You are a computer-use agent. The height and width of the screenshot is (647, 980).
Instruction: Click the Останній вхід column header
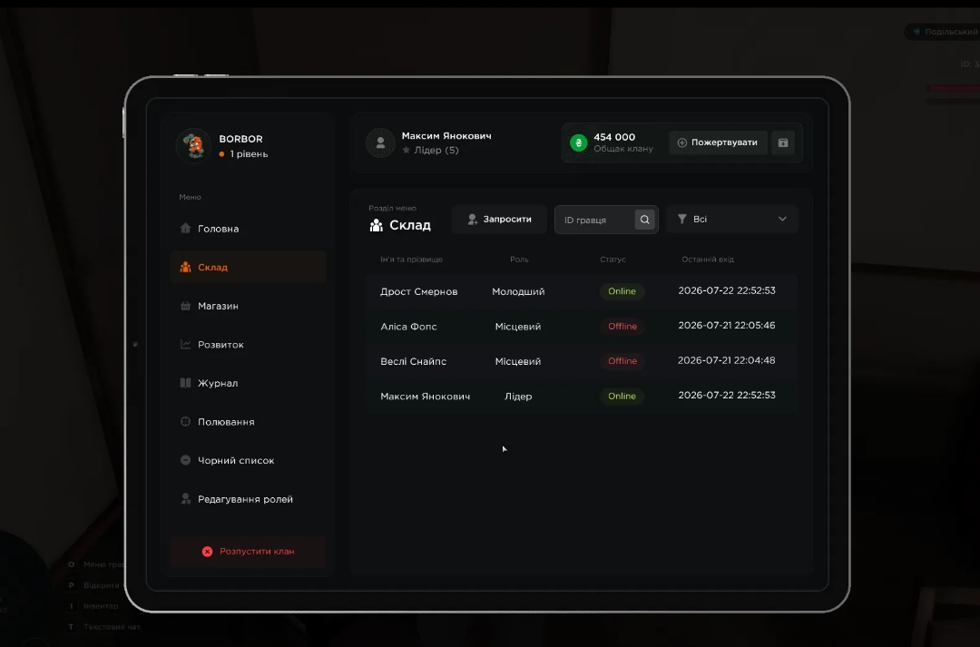(x=708, y=260)
